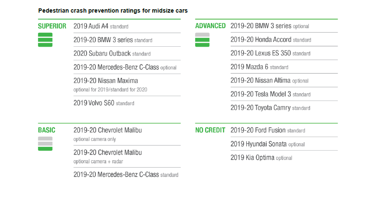Click 2019-20 Nissan Maxima entry
The image size is (374, 209).
(110, 85)
